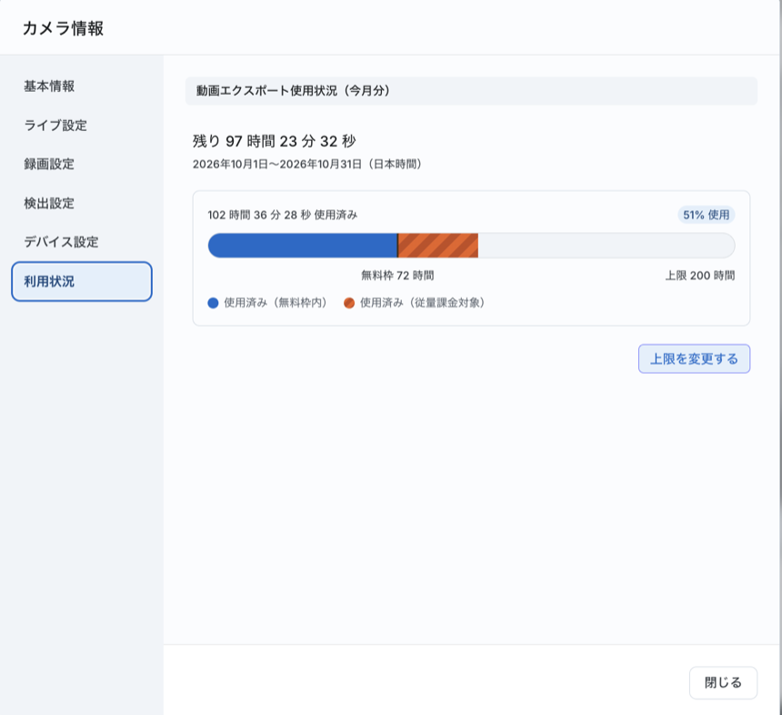Screen dimensions: 782x715
Task: Click the カメラ情報 dialog title
Action: tap(64, 28)
